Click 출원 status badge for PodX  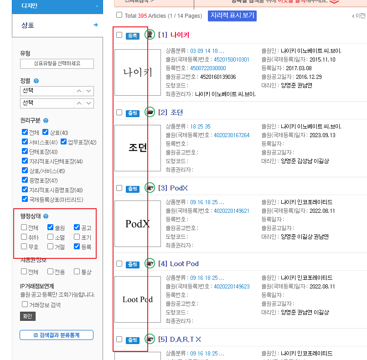[x=133, y=189]
